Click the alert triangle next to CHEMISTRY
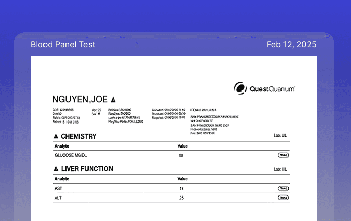 pyautogui.click(x=56, y=137)
